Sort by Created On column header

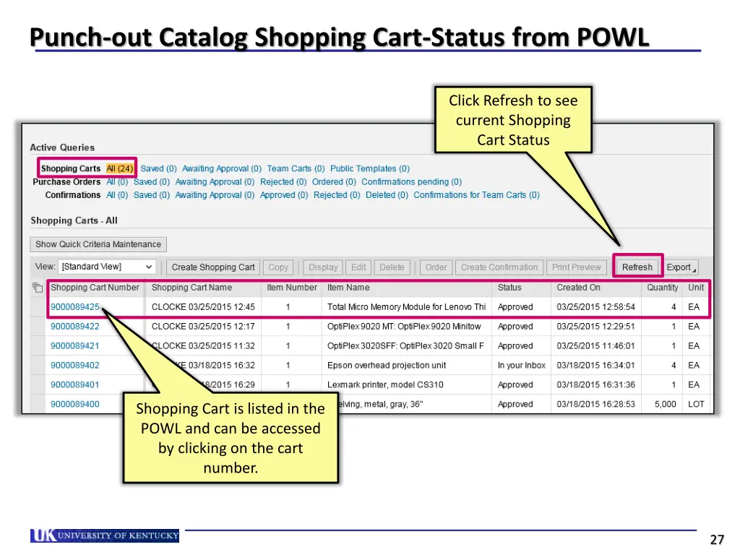pyautogui.click(x=595, y=288)
